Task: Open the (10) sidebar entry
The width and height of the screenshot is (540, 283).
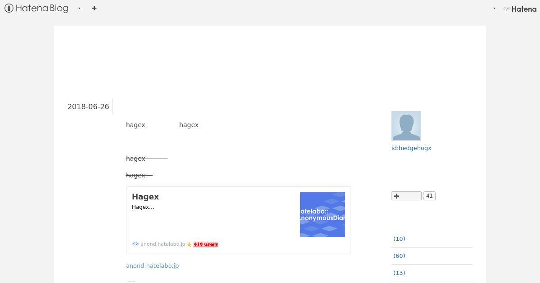Action: (x=399, y=239)
